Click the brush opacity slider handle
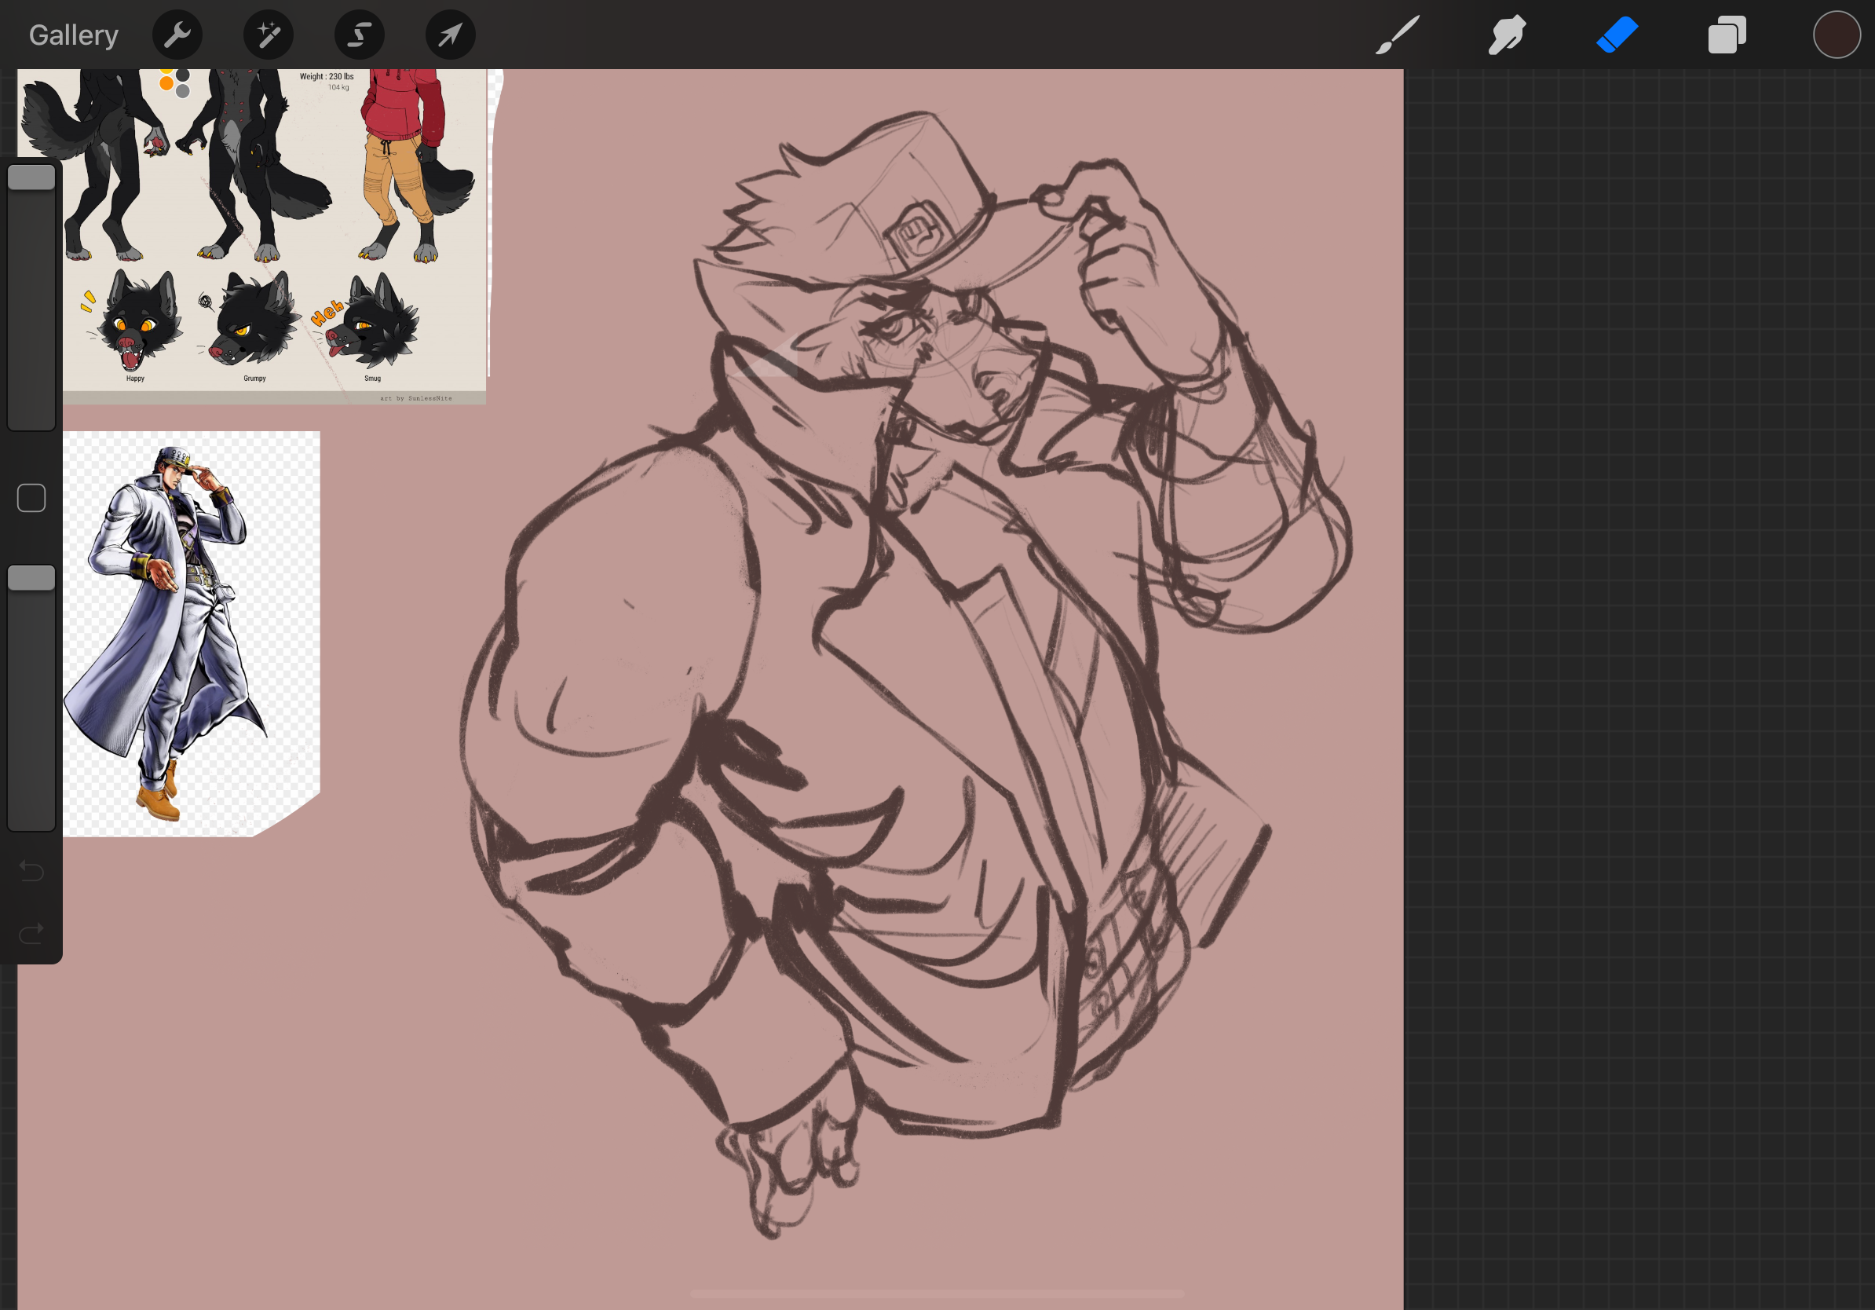 point(31,578)
